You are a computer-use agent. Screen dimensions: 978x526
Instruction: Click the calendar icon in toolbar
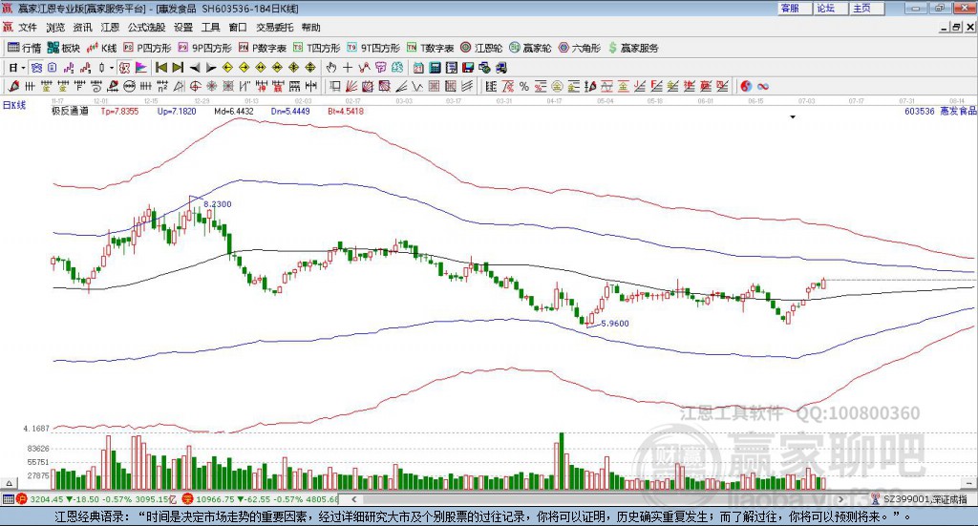[x=418, y=68]
